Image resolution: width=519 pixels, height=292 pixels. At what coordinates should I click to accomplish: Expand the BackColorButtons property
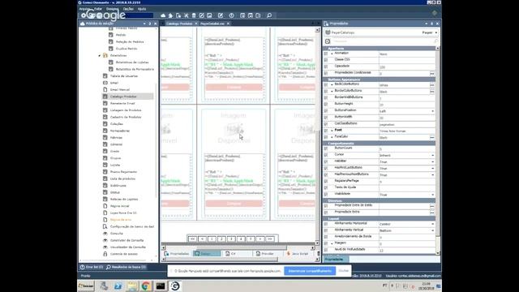tap(332, 84)
